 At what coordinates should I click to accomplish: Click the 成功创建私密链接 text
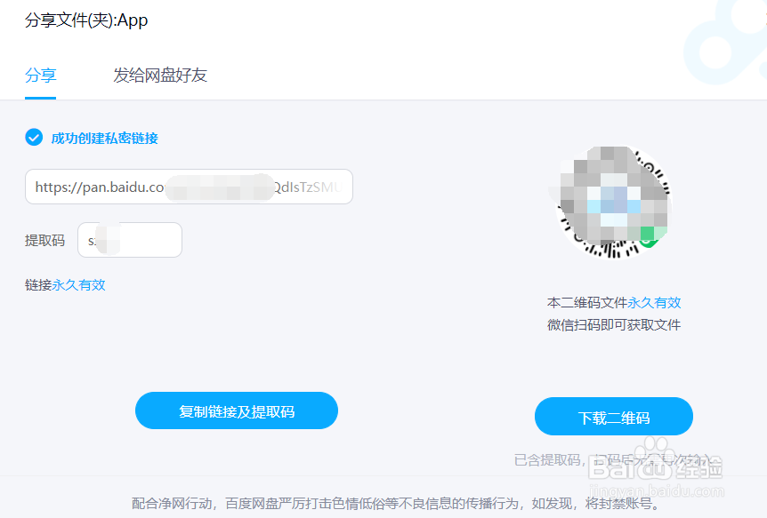[105, 139]
